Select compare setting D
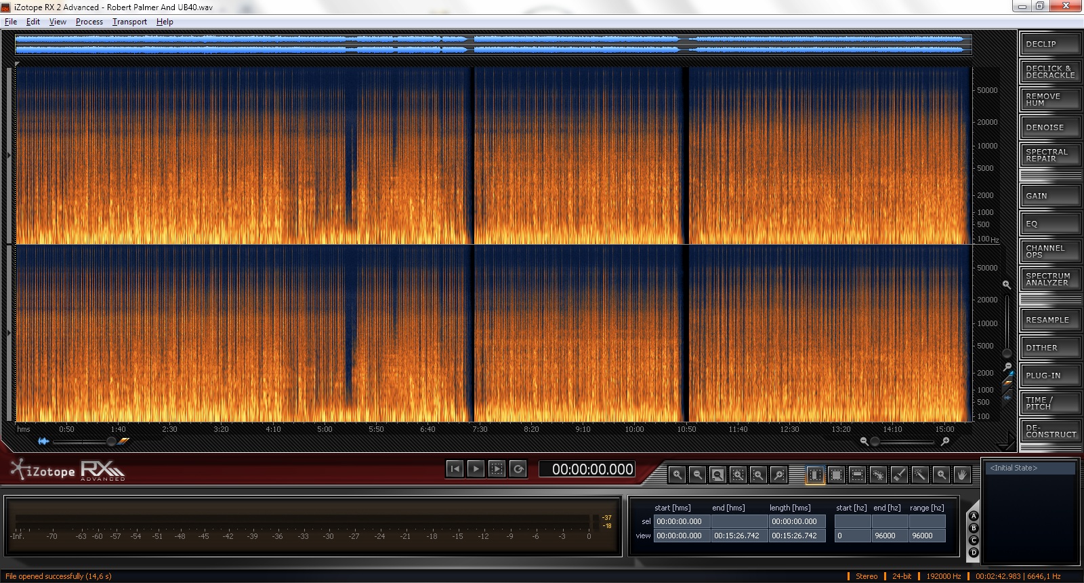The width and height of the screenshot is (1084, 583). (x=974, y=552)
